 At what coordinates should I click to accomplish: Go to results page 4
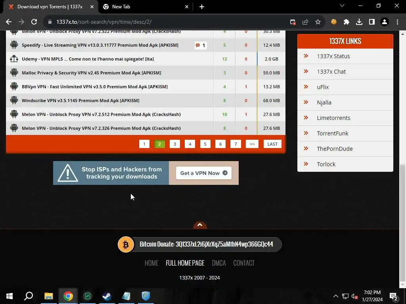(190, 144)
